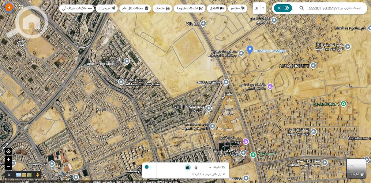
Task: Zoom in with the plus button
Action: tap(9, 159)
